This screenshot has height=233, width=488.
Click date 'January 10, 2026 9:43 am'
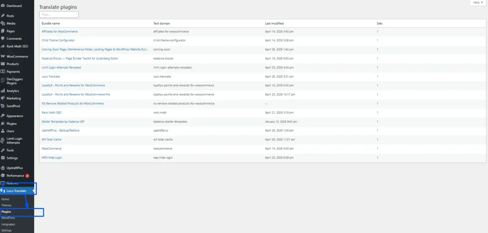point(281,122)
